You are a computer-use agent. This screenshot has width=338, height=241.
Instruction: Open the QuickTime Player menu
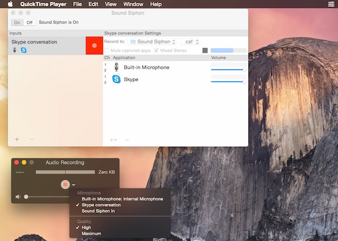click(43, 4)
